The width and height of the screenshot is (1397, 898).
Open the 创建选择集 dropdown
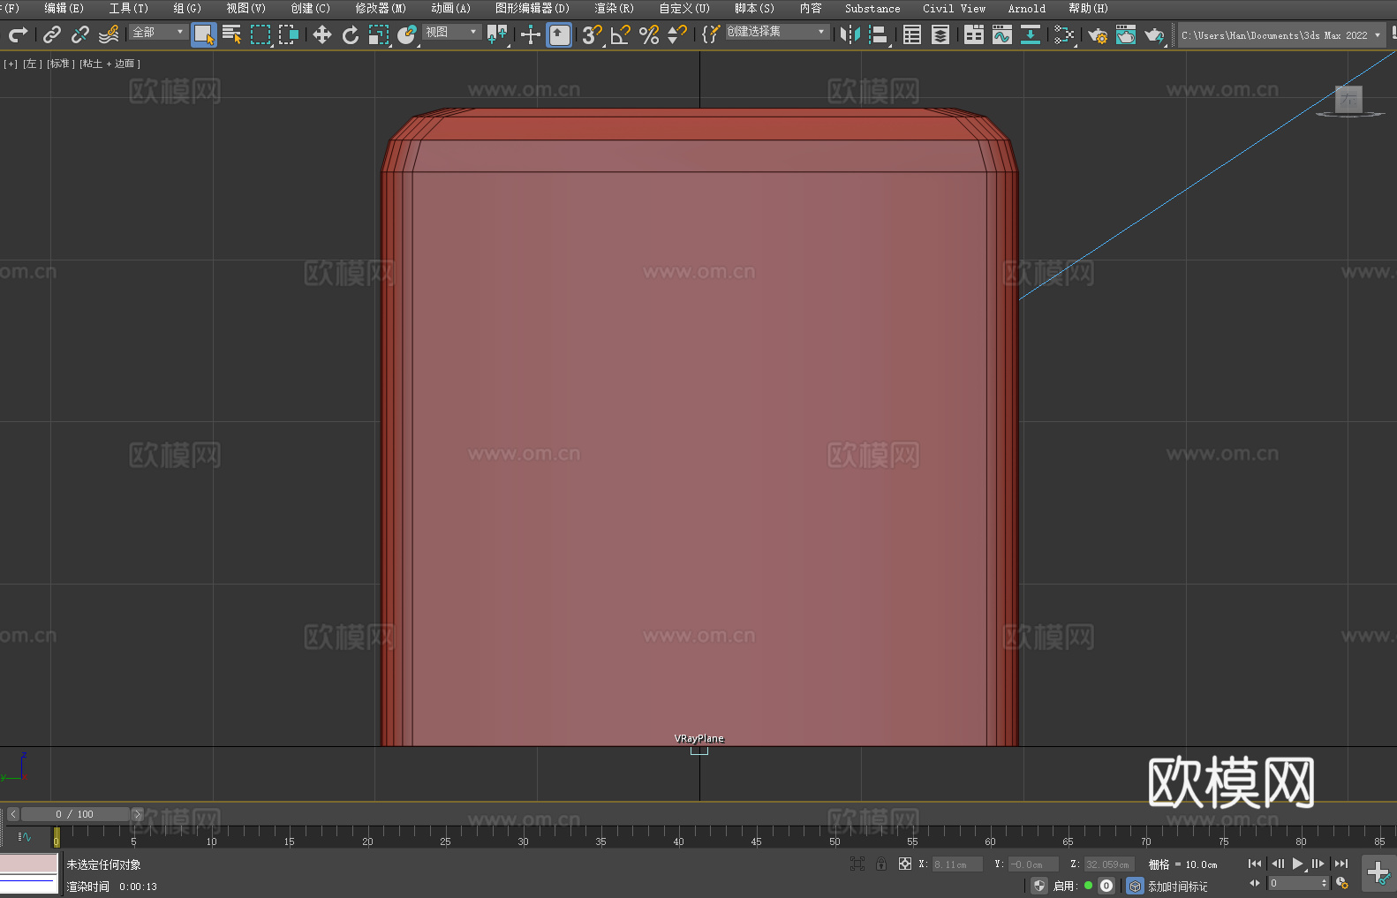pyautogui.click(x=777, y=32)
